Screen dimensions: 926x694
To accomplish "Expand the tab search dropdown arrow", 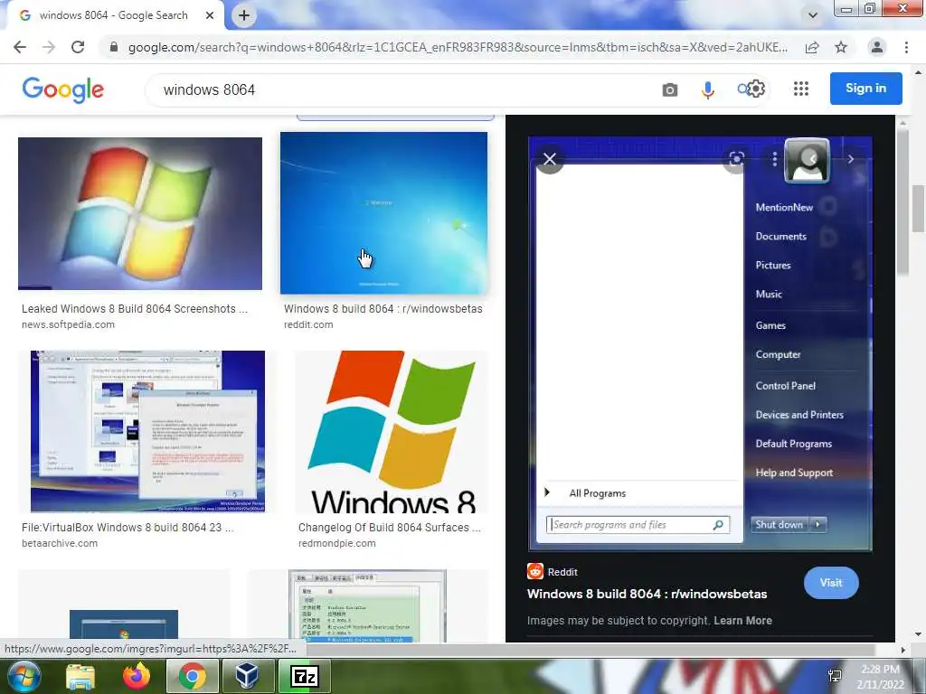I will tap(813, 15).
